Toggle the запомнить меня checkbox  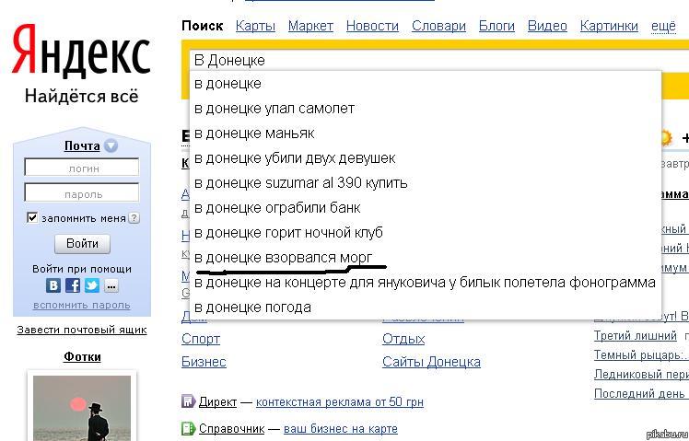click(32, 217)
